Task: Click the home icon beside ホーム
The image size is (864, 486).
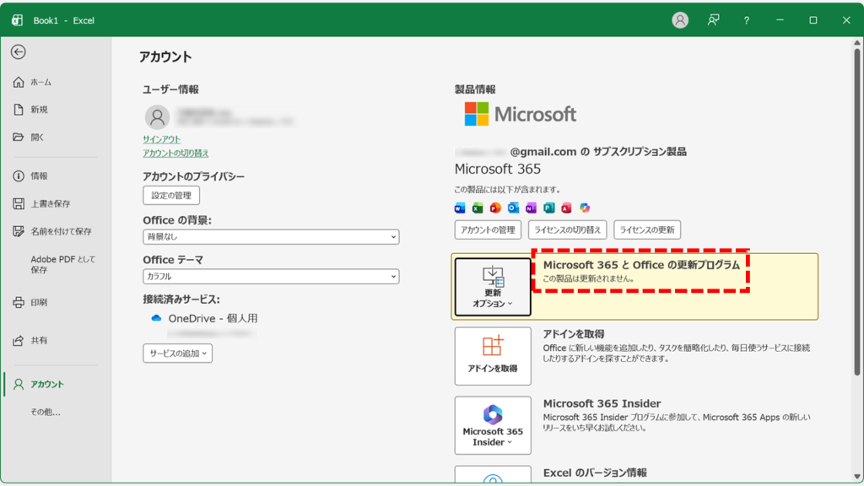Action: 19,82
